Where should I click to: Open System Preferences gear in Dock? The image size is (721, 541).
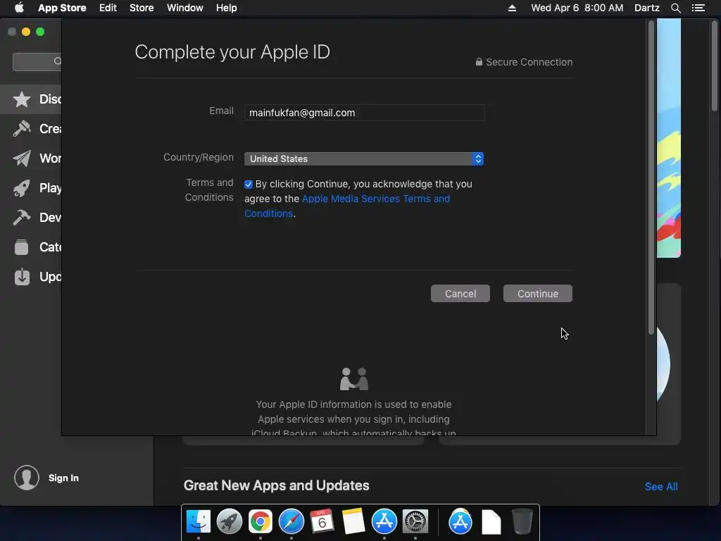[x=415, y=522]
